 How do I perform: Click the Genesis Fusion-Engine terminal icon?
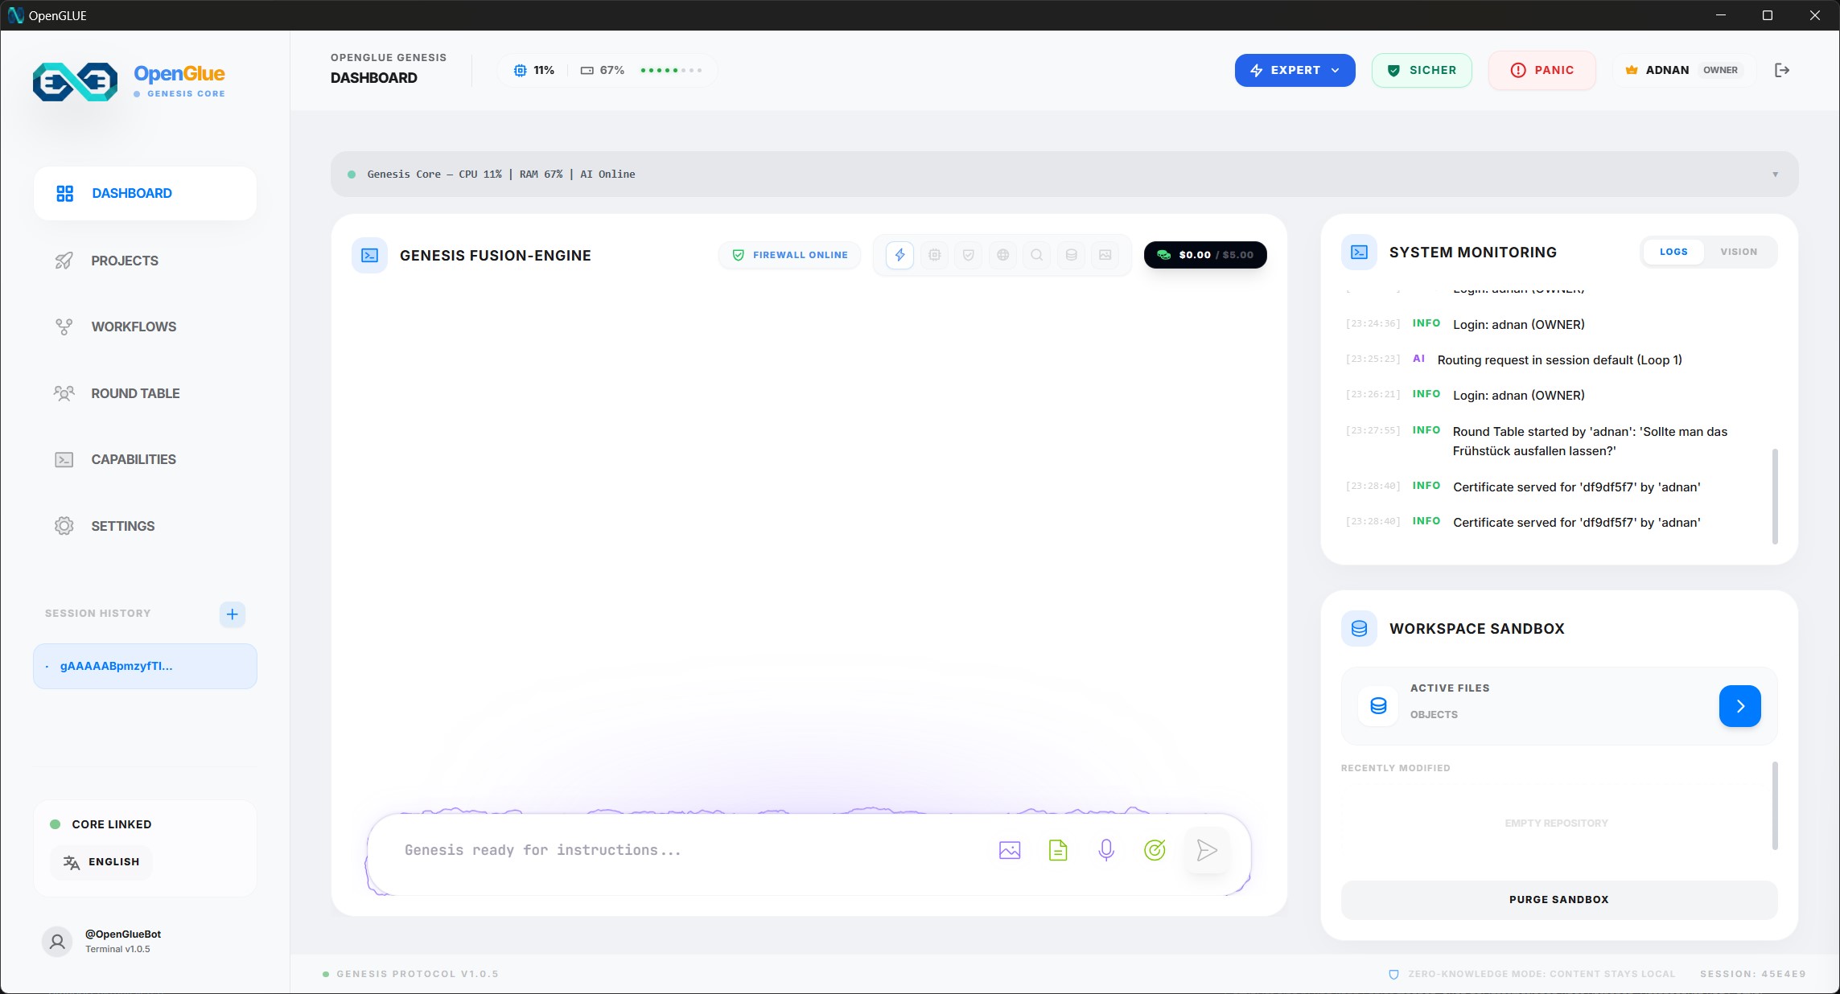pyautogui.click(x=369, y=255)
